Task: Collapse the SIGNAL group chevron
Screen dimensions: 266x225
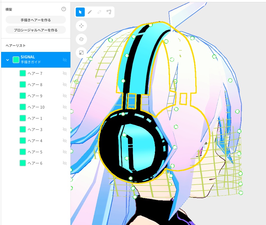Action: click(x=7, y=60)
